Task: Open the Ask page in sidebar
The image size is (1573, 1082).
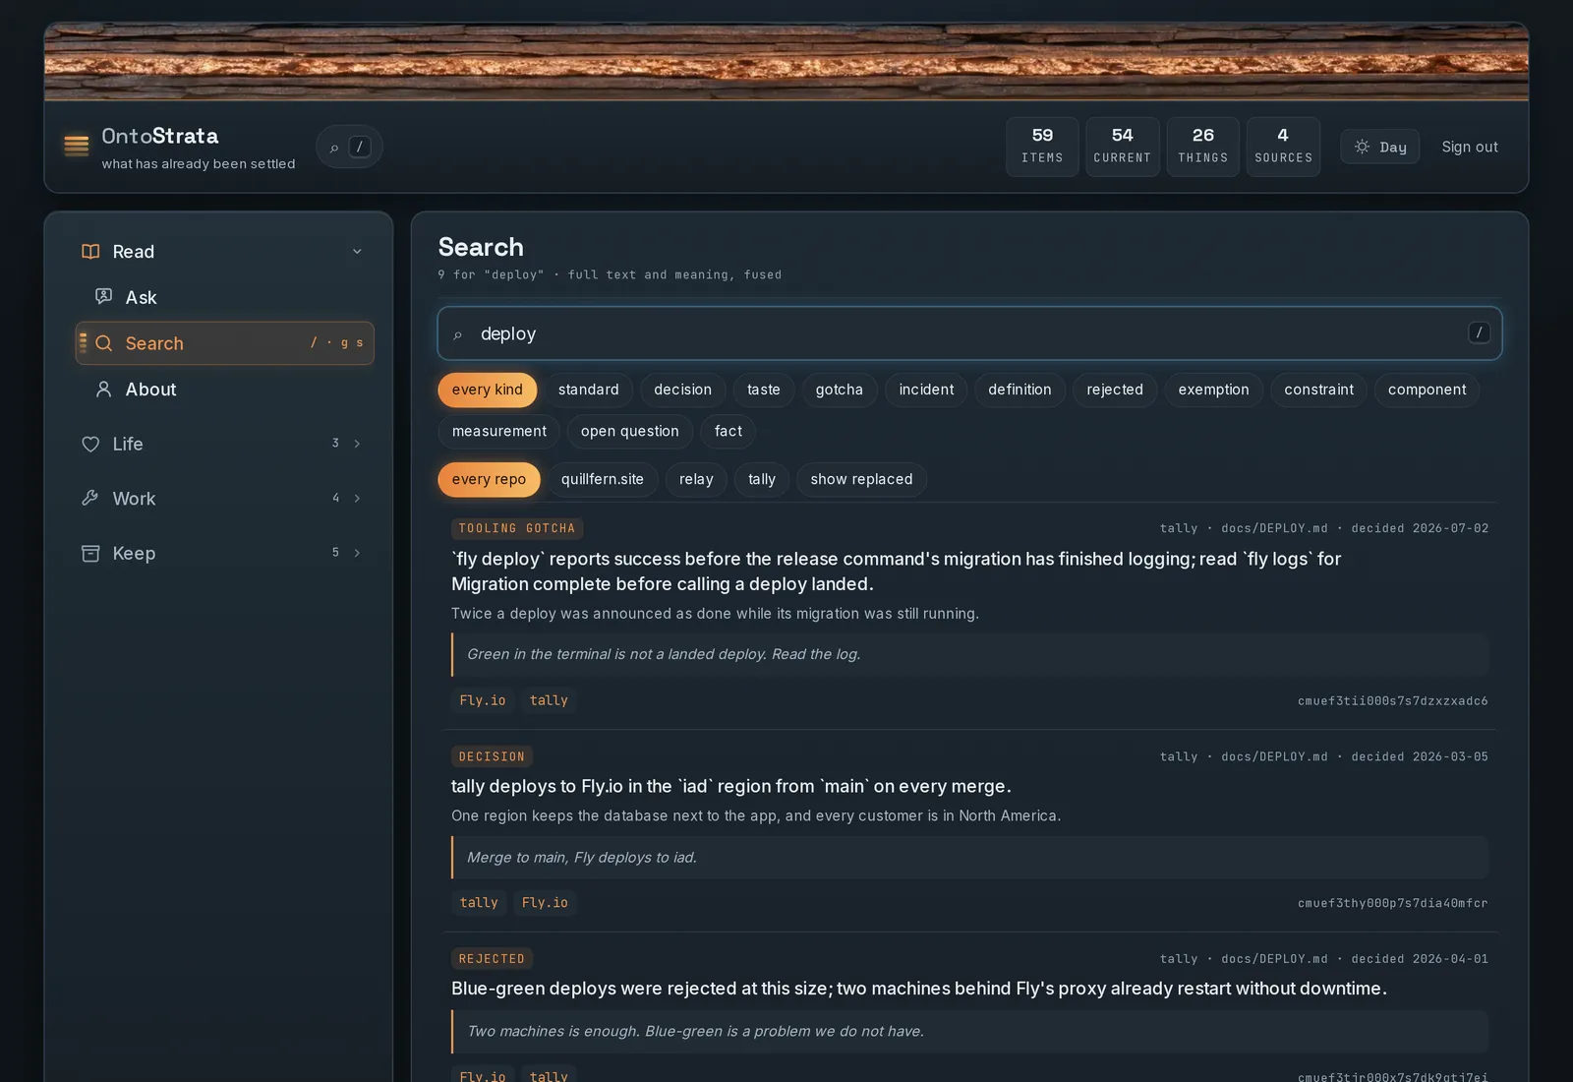Action: click(224, 297)
